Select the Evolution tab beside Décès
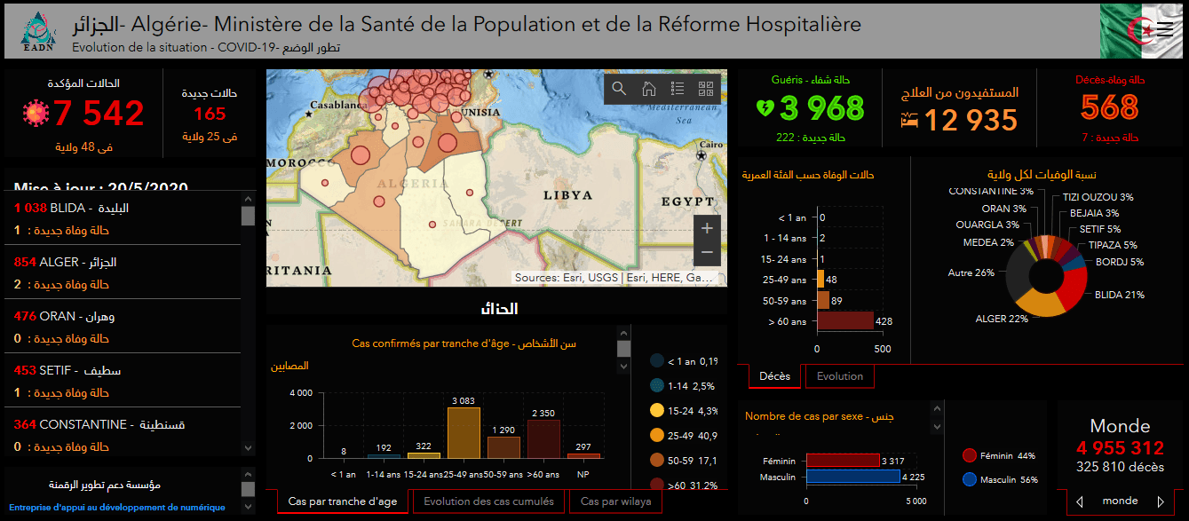 pos(839,376)
